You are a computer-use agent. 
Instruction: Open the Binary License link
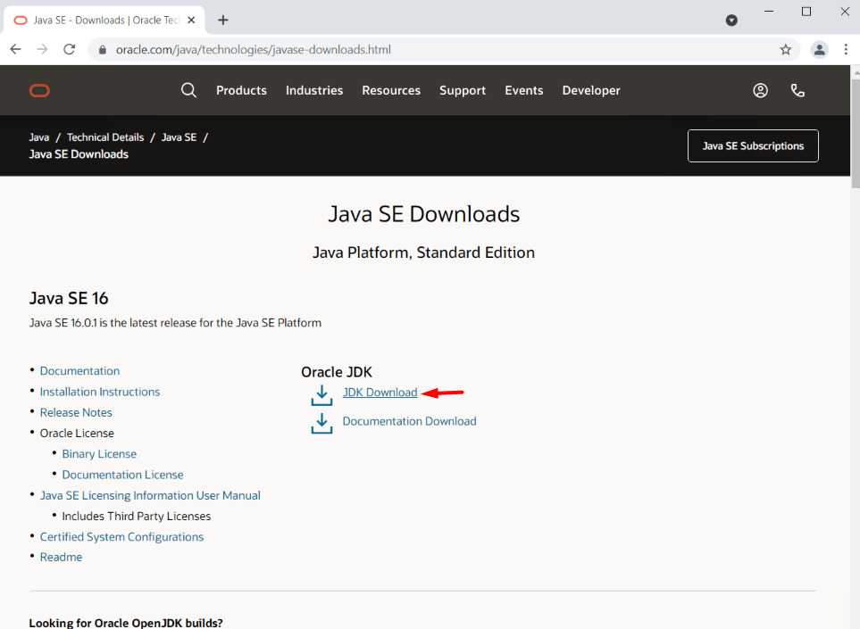tap(99, 454)
